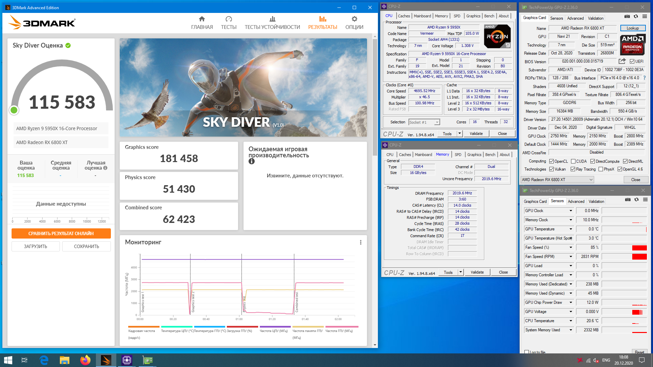Click Close in lower CPU-Z window
This screenshot has width=653, height=367.
coord(503,272)
